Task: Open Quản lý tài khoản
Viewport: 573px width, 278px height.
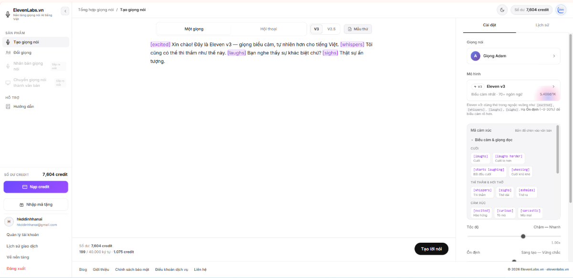Action: pyautogui.click(x=22, y=235)
